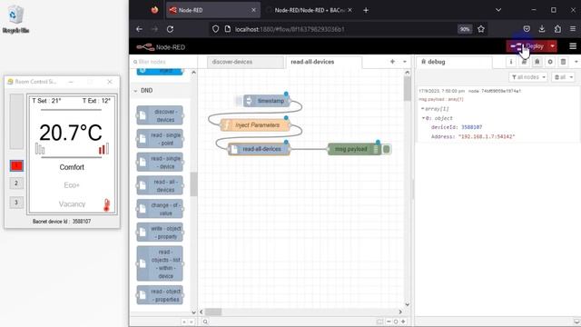The width and height of the screenshot is (581, 327).
Task: Bookmark this page with star icon
Action: (481, 29)
